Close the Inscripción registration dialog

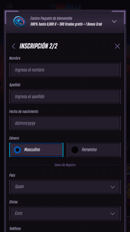pyautogui.click(x=117, y=46)
